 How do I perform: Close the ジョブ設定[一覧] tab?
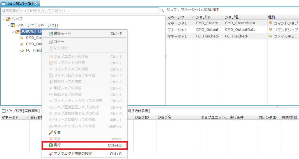click(x=36, y=3)
